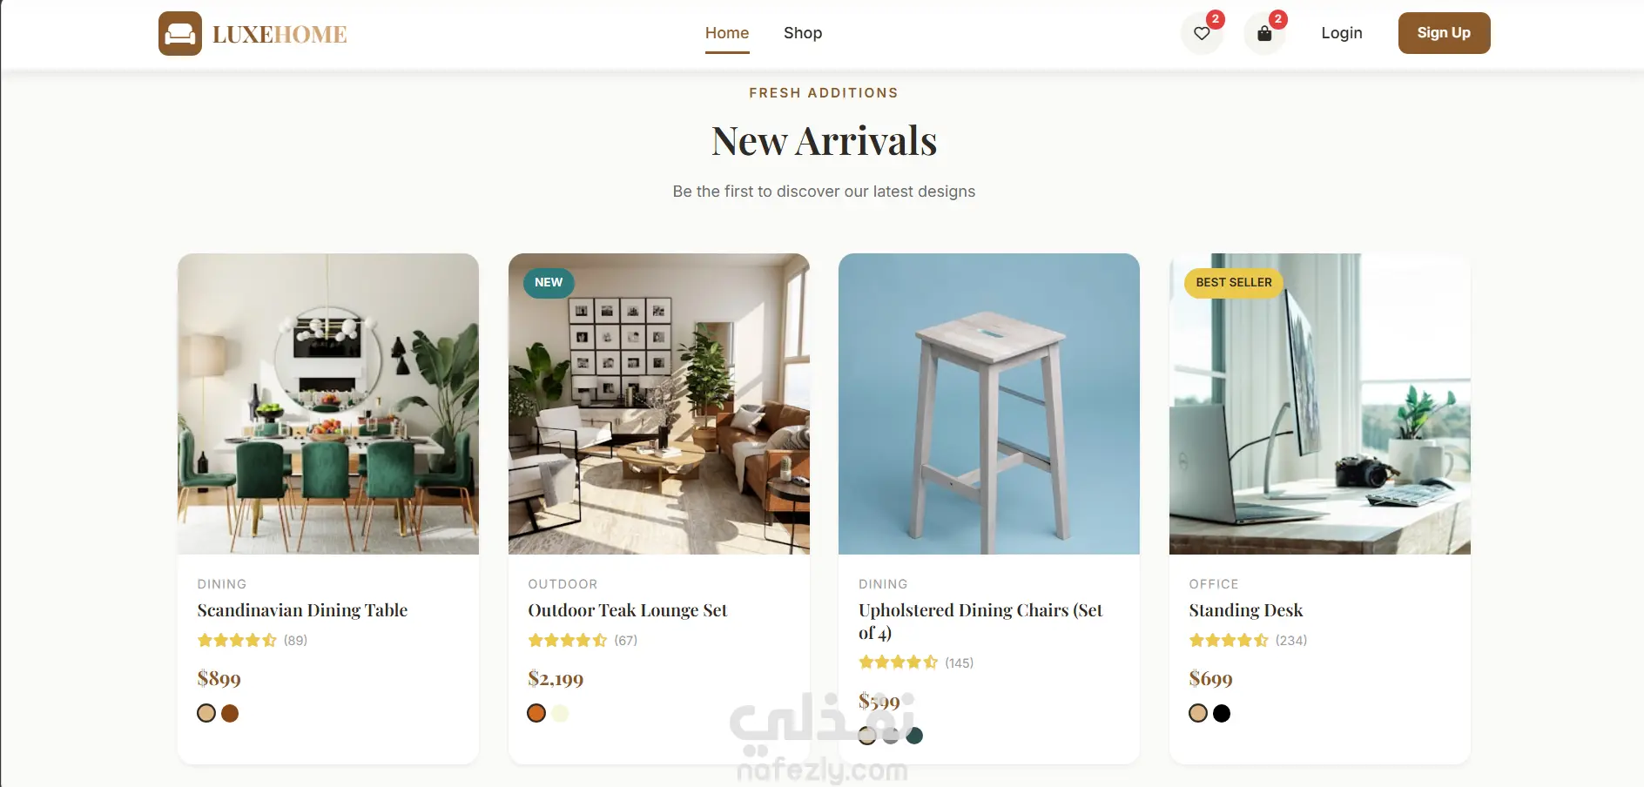Open the Scandinavian Dining Table product image
Image resolution: width=1644 pixels, height=787 pixels.
pos(328,404)
